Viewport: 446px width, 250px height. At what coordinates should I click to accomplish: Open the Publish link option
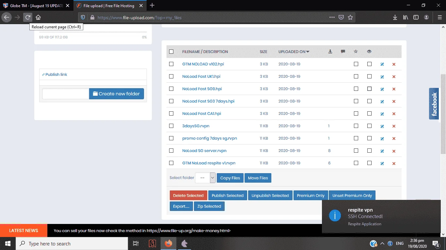click(55, 75)
